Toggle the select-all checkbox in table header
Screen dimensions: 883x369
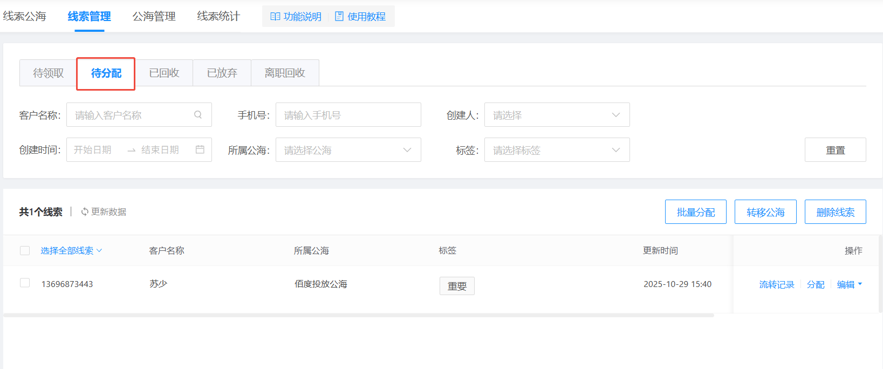25,250
